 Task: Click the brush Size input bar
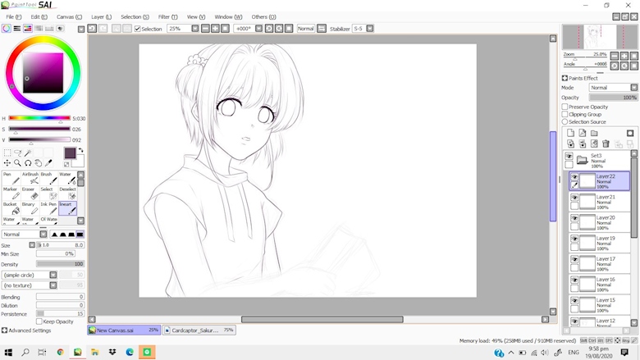[x=61, y=245]
